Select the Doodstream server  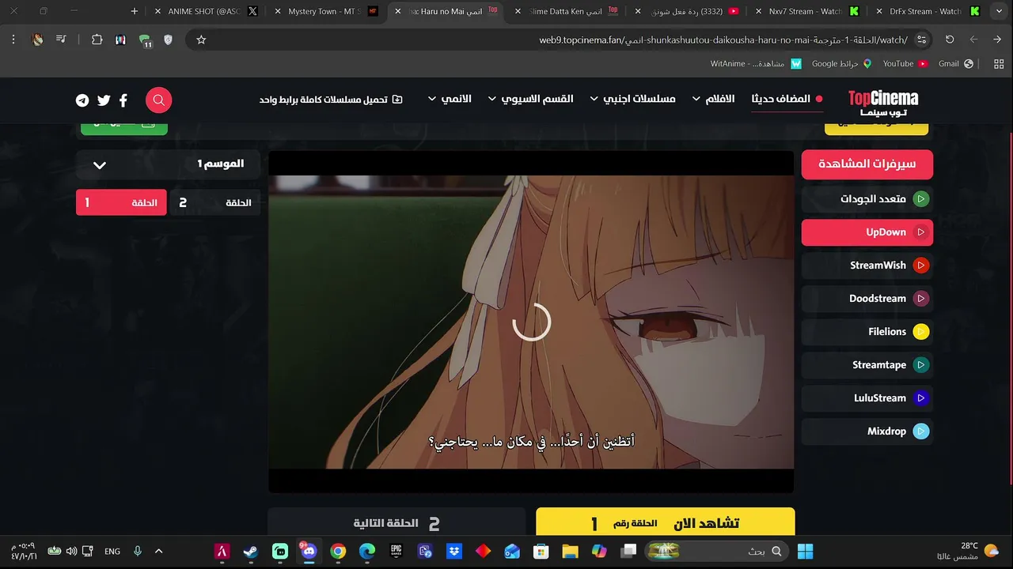(867, 299)
